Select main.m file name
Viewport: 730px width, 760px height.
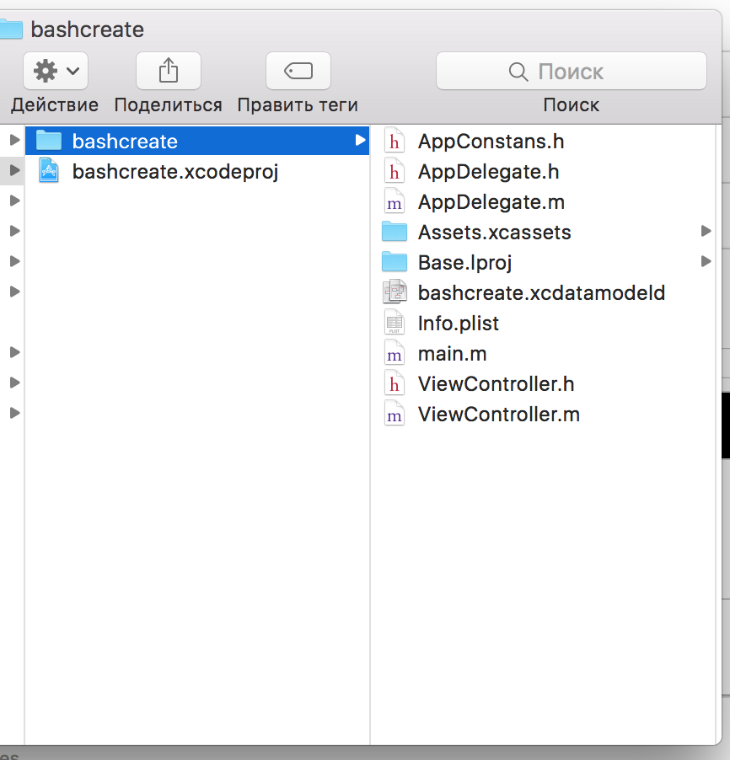pyautogui.click(x=452, y=354)
